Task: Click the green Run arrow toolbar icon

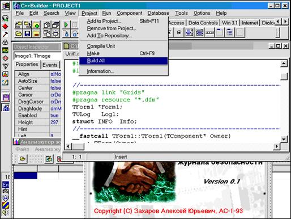Action: (66, 25)
